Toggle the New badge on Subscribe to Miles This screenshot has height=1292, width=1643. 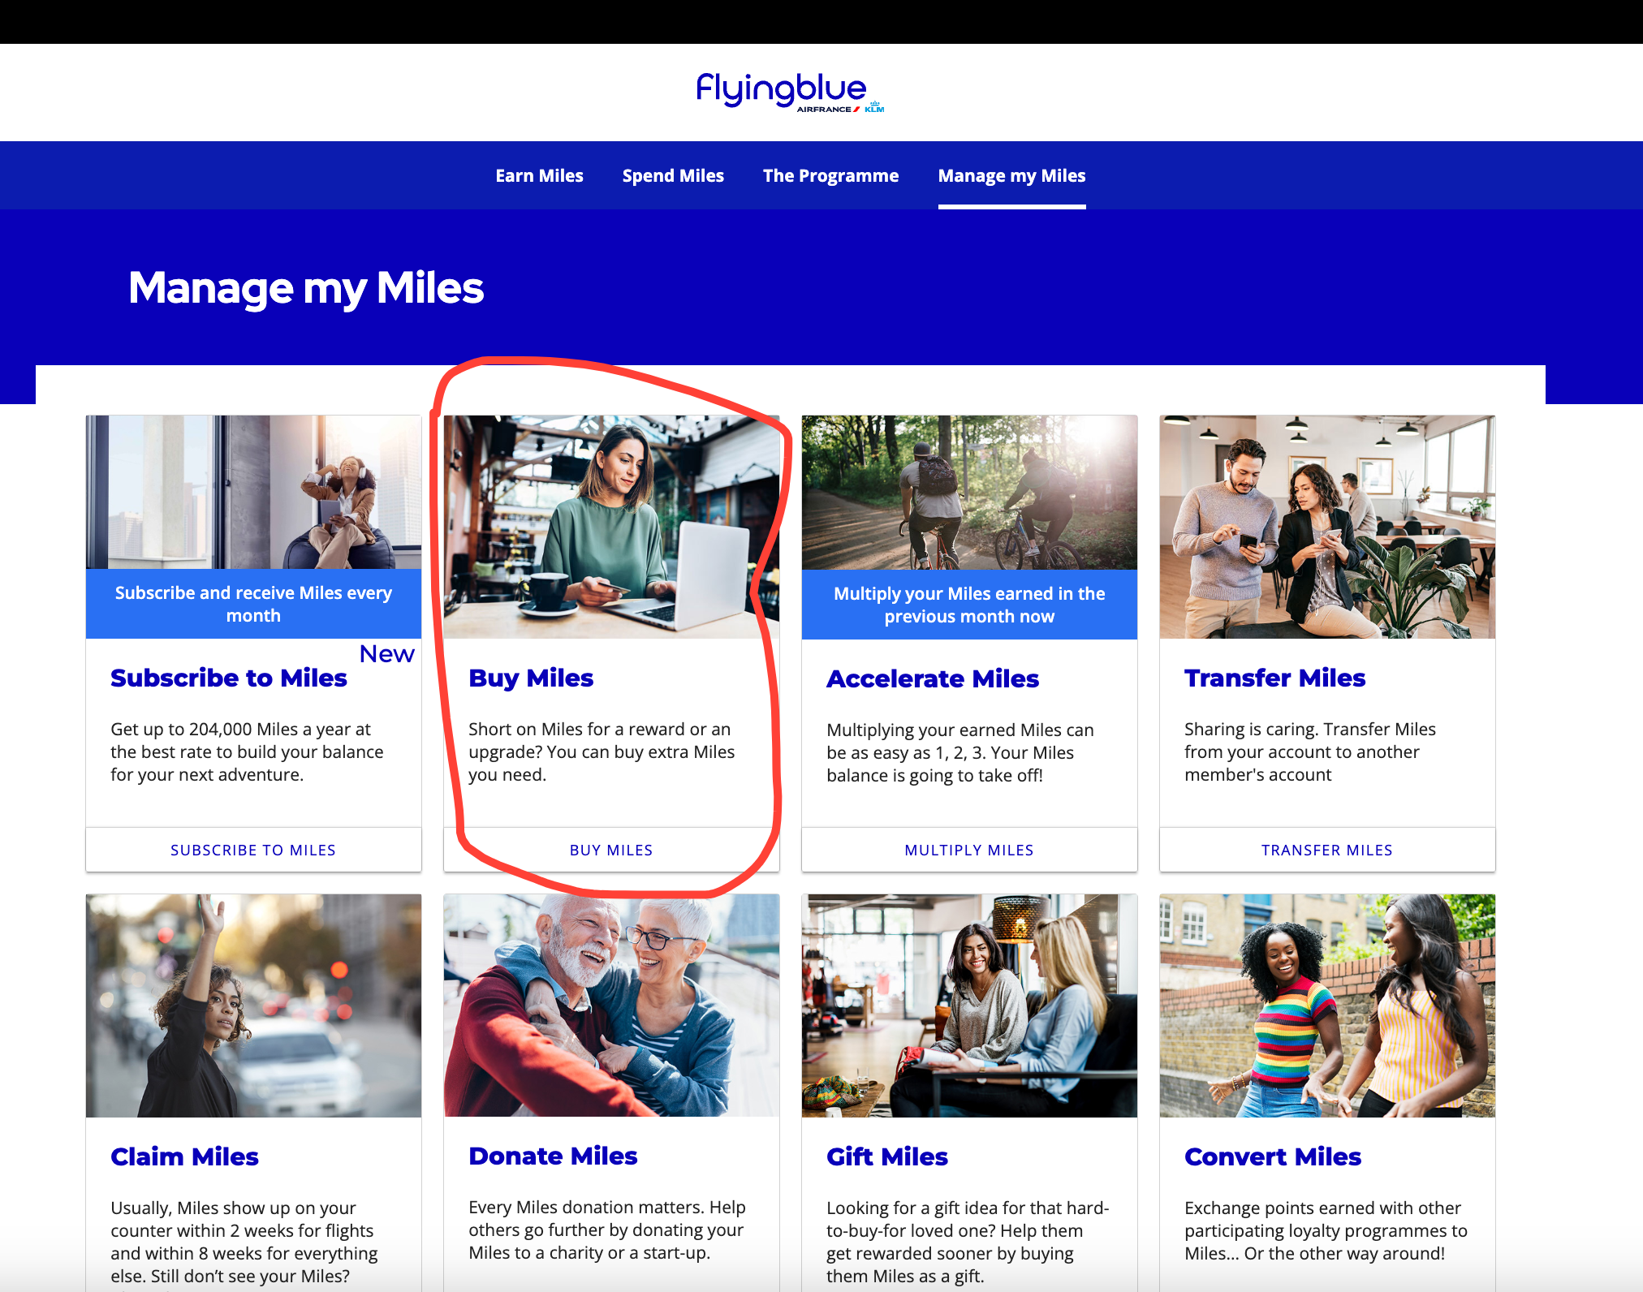click(390, 651)
